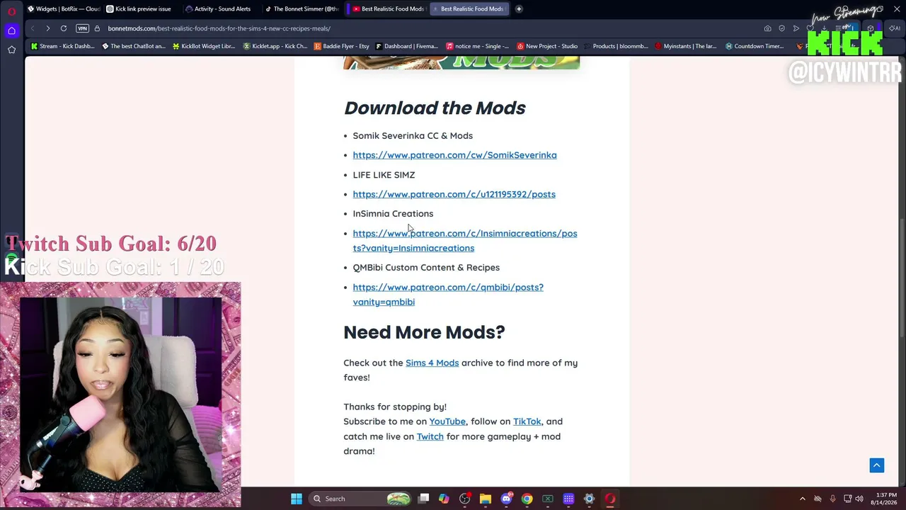Reload the page with the refresh icon

(64, 28)
